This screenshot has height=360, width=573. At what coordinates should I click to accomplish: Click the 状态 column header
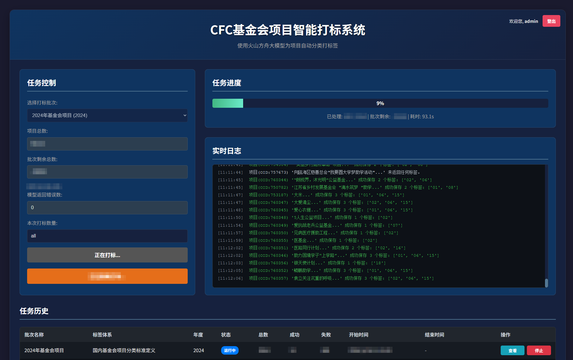click(226, 335)
